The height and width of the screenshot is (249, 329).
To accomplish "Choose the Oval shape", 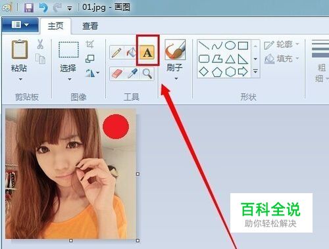I will [230, 45].
